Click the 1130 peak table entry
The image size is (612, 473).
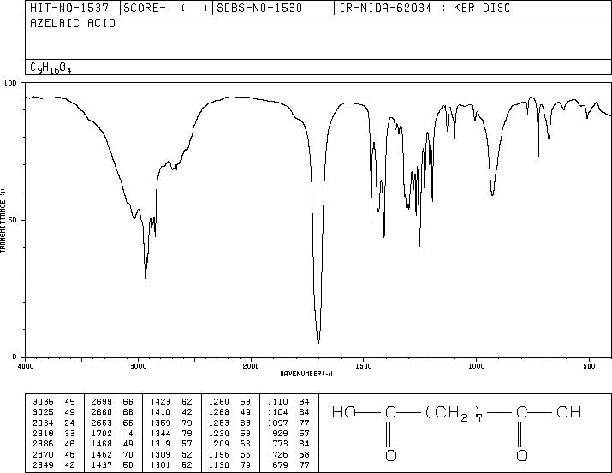(229, 465)
